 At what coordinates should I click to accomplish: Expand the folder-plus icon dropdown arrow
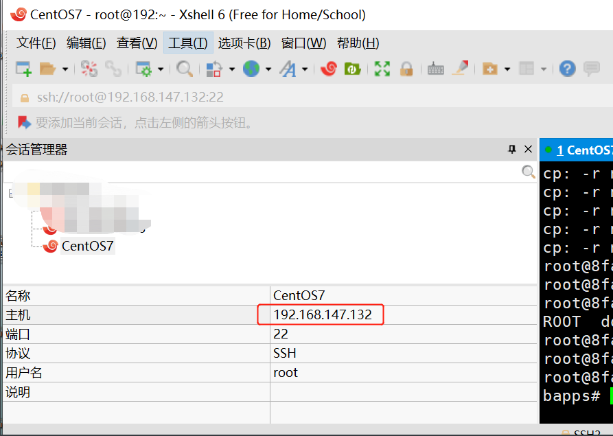pos(507,69)
